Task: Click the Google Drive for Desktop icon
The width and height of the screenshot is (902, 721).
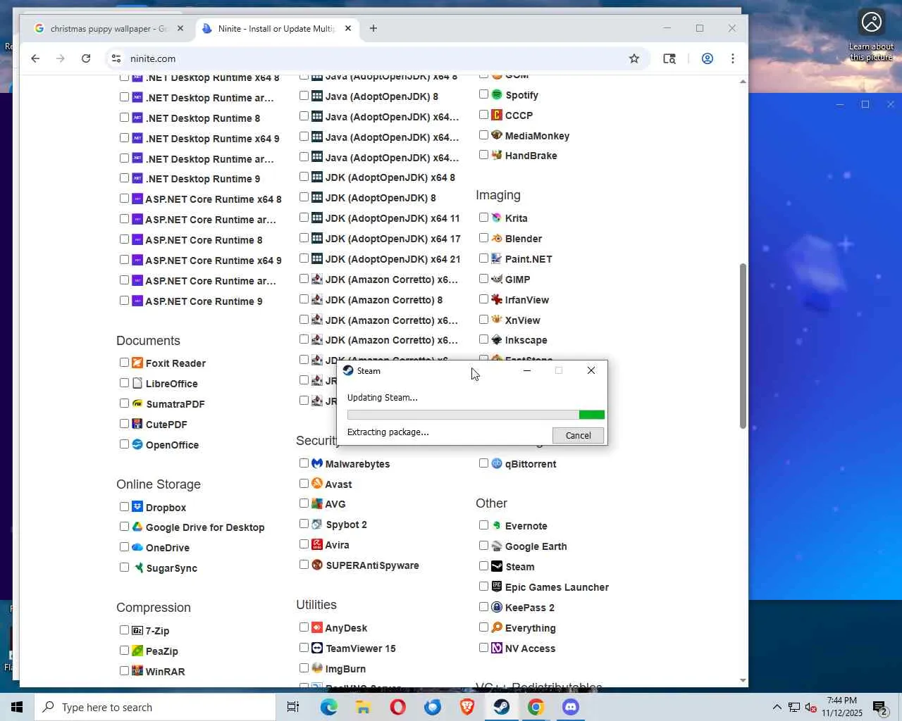Action: pos(137,527)
